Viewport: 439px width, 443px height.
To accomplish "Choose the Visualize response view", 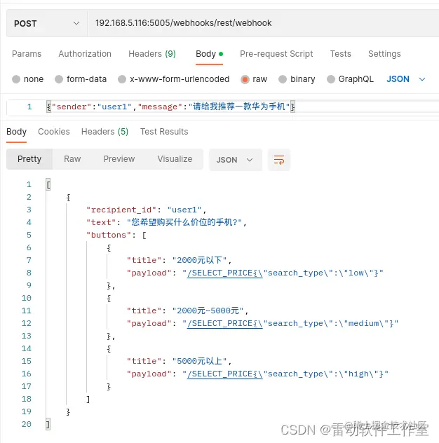I will point(175,159).
